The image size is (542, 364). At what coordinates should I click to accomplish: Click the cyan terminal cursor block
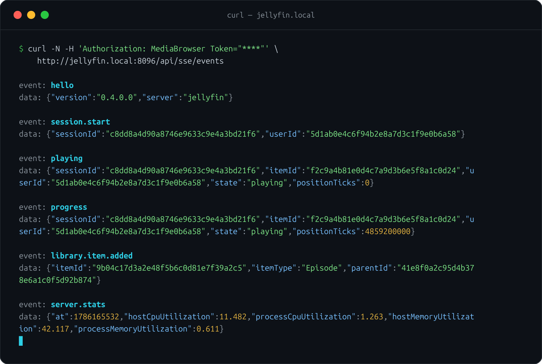click(21, 341)
